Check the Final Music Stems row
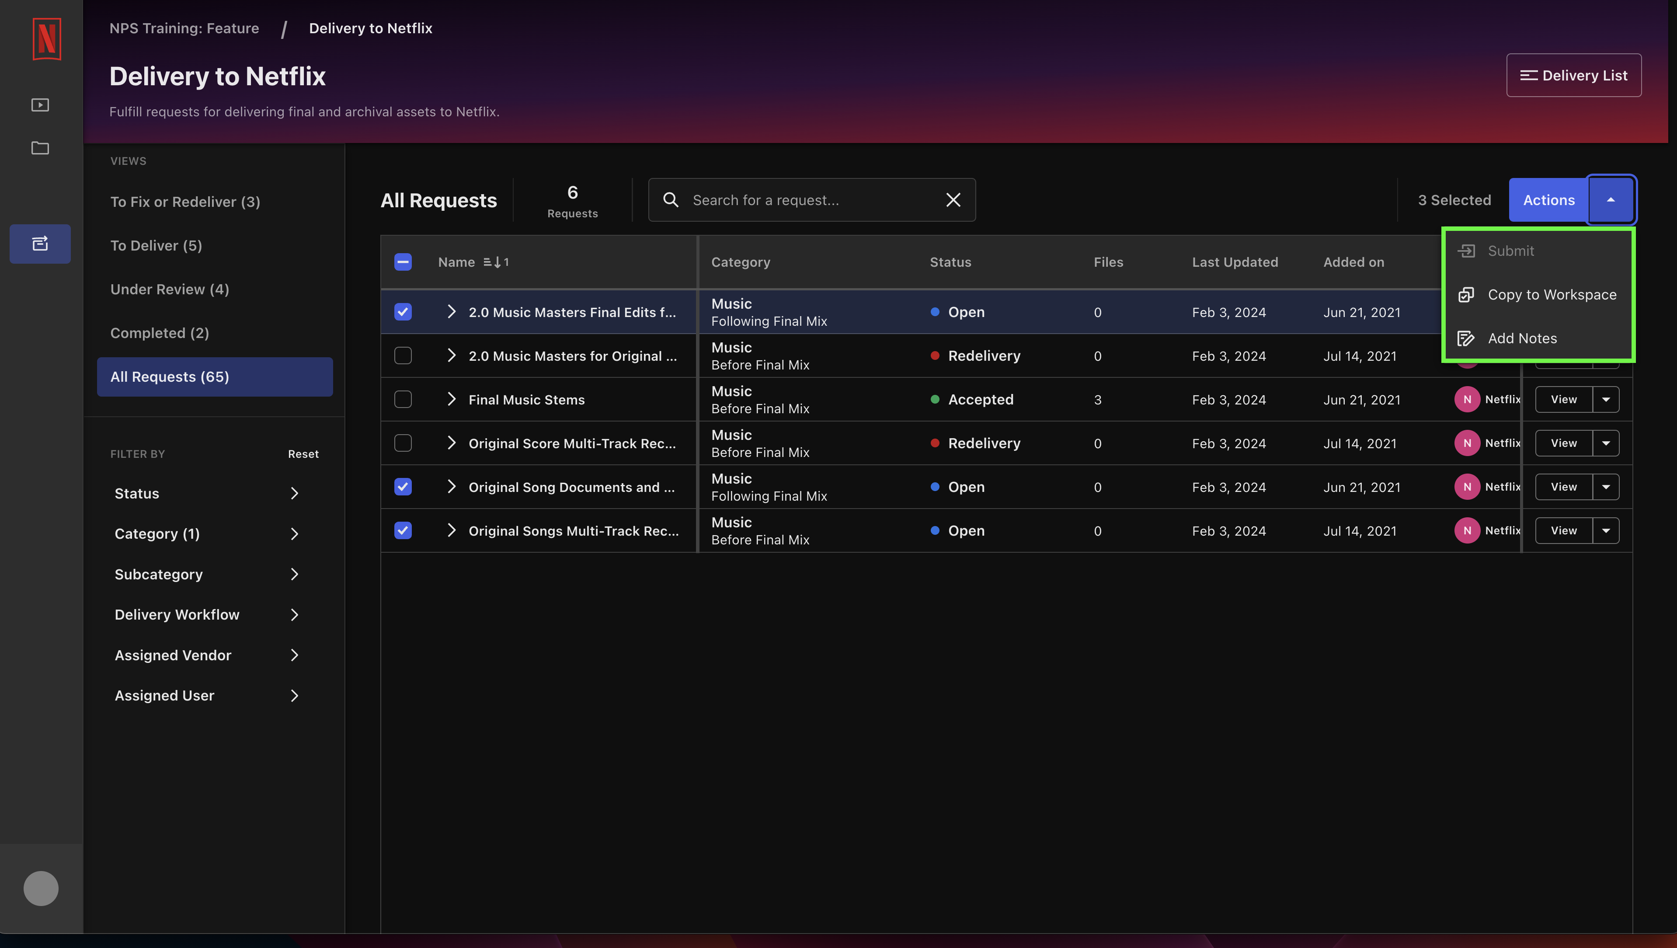1677x948 pixels. click(x=403, y=399)
